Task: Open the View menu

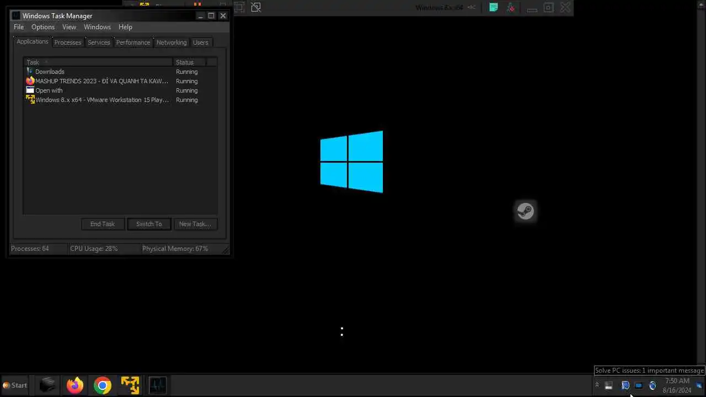Action: (x=69, y=27)
